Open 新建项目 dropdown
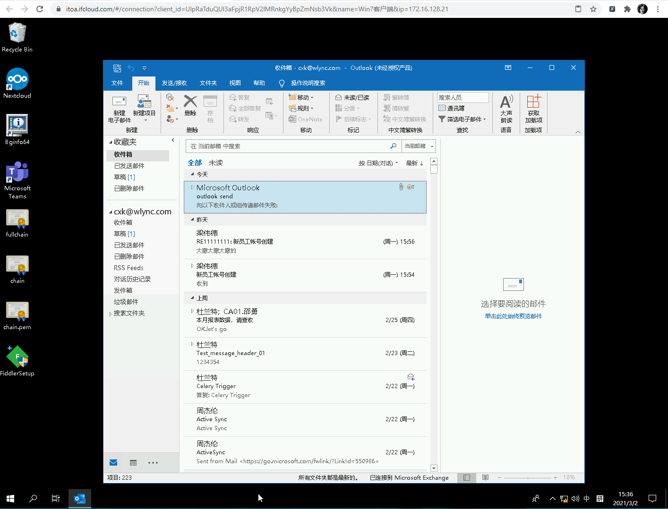The width and height of the screenshot is (668, 509). (x=144, y=109)
